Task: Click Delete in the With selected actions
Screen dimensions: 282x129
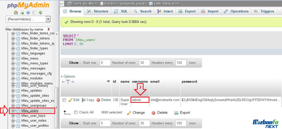Action: pos(160,113)
